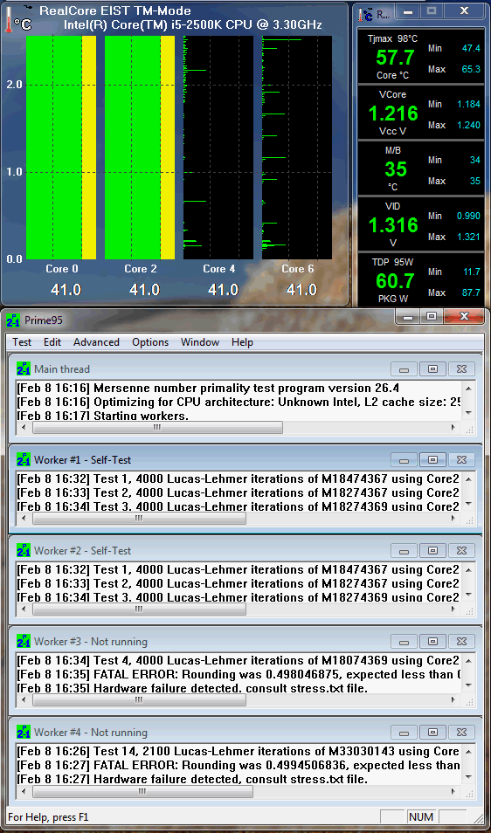Click the Main thread window icon

click(24, 368)
